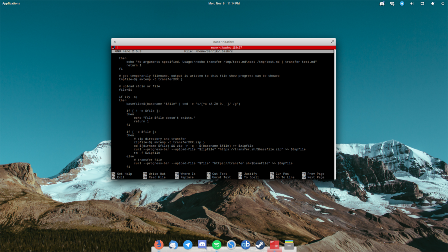
Task: Launch Steam from the dock
Action: (x=260, y=245)
